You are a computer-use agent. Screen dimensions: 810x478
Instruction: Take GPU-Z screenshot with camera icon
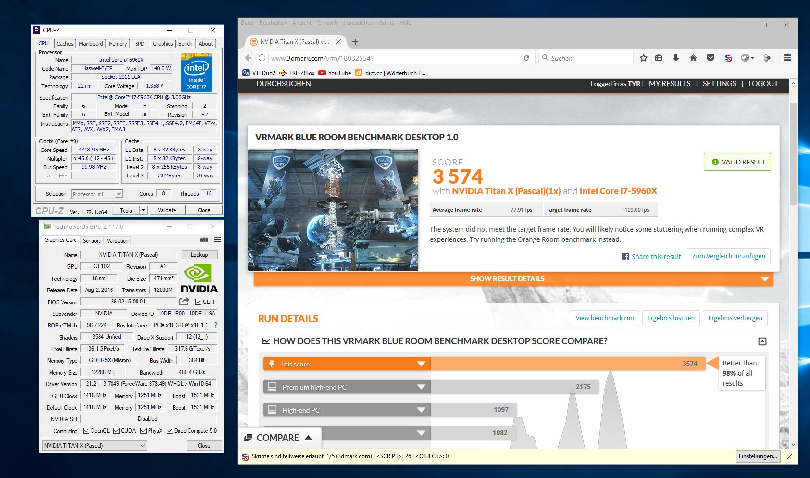(x=204, y=239)
